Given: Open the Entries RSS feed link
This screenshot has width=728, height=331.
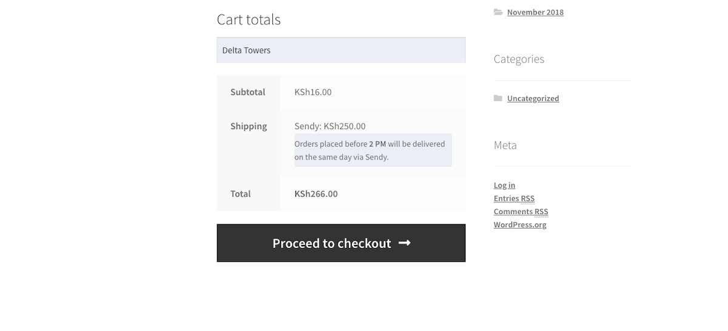Looking at the screenshot, I should (x=514, y=199).
